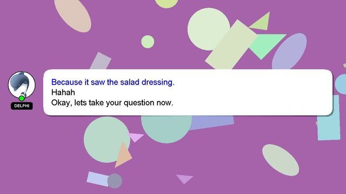Screen dimensions: 346x194
Task: Click the peach ellipse at top left
Action: [x=72, y=15]
